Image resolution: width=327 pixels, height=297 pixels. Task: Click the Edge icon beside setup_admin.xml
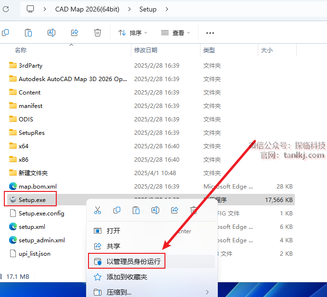point(13,240)
